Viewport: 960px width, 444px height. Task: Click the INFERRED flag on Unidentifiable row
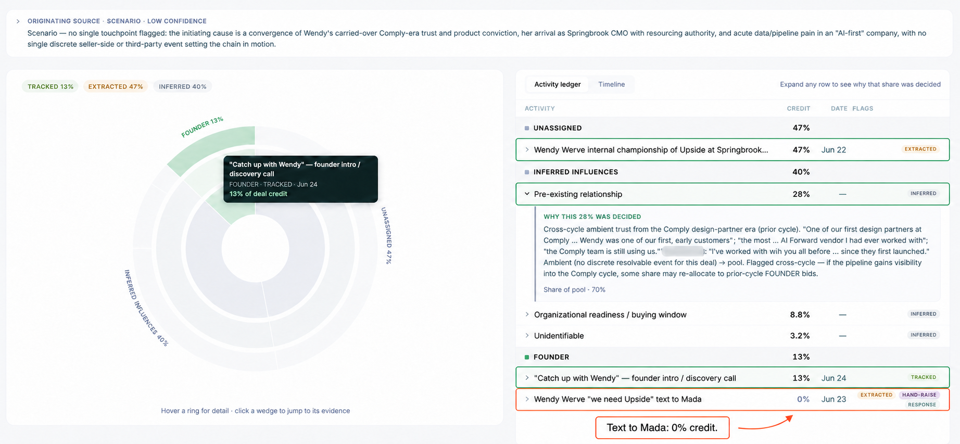coord(924,335)
